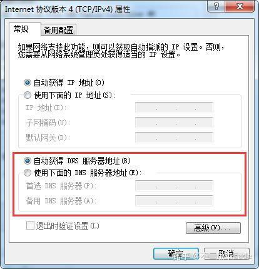Cancel with the 取消 button

(226, 254)
